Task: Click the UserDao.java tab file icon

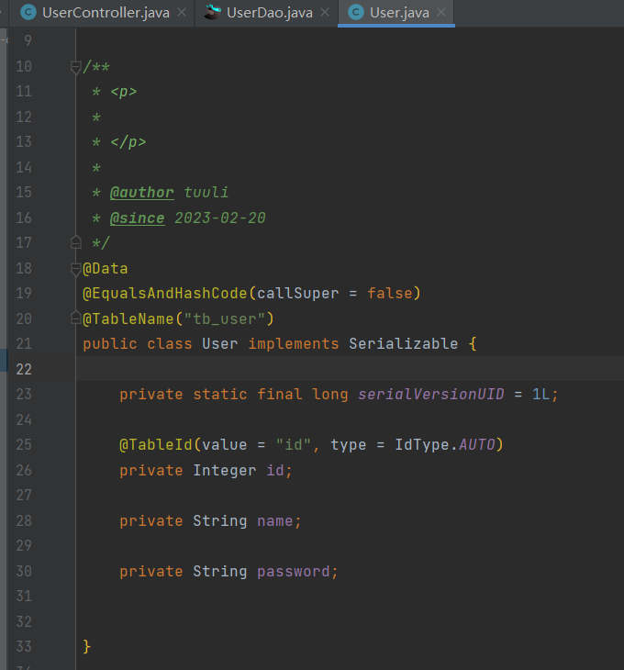Action: coord(212,13)
